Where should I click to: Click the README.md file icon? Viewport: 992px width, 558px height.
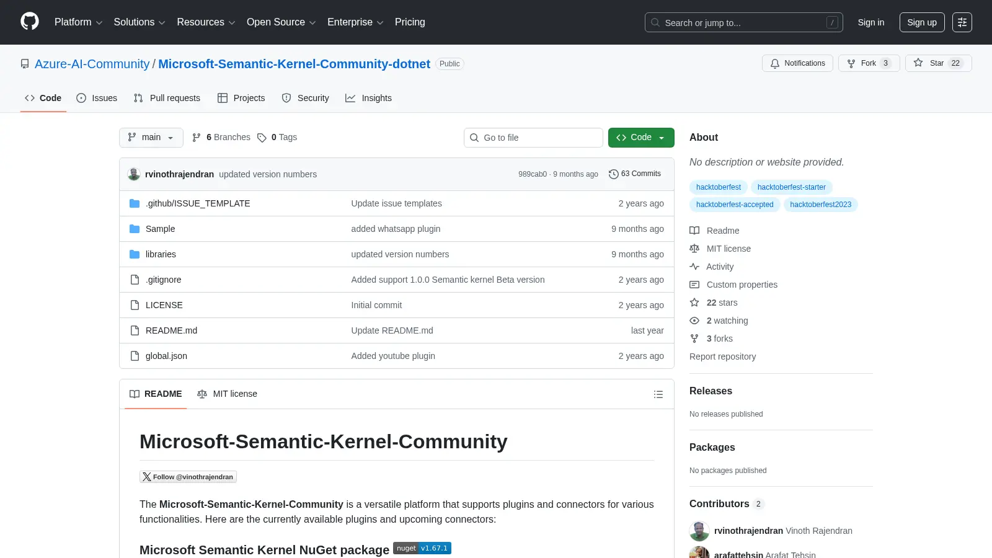[x=135, y=330]
